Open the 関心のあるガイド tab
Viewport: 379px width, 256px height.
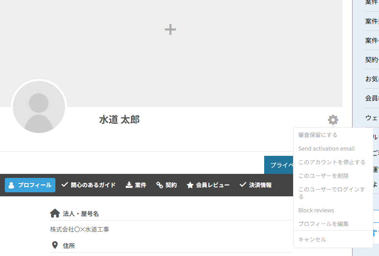tap(88, 185)
